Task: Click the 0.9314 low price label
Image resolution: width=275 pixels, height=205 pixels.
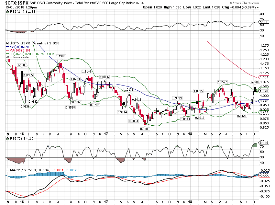Action: pyautogui.click(x=122, y=112)
